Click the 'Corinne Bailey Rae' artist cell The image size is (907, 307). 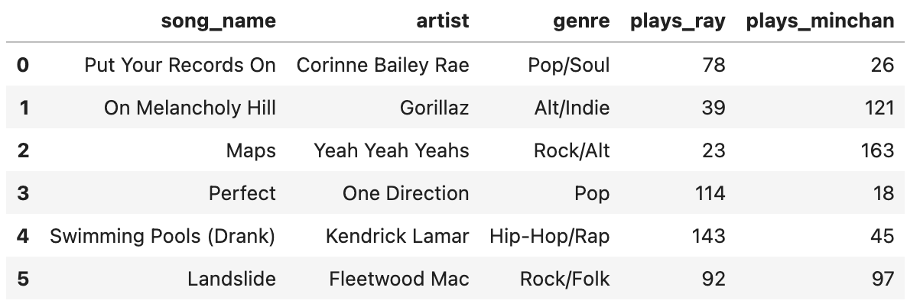pyautogui.click(x=382, y=65)
